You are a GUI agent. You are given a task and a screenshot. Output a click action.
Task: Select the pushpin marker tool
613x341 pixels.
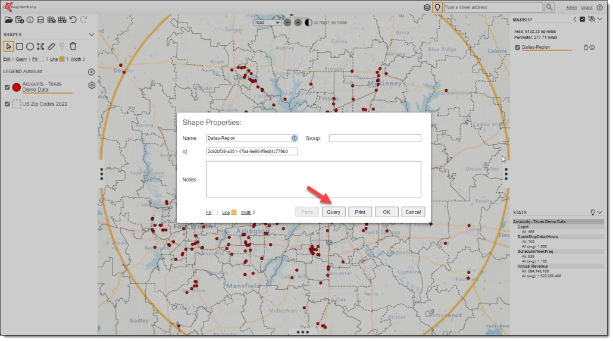tap(62, 46)
